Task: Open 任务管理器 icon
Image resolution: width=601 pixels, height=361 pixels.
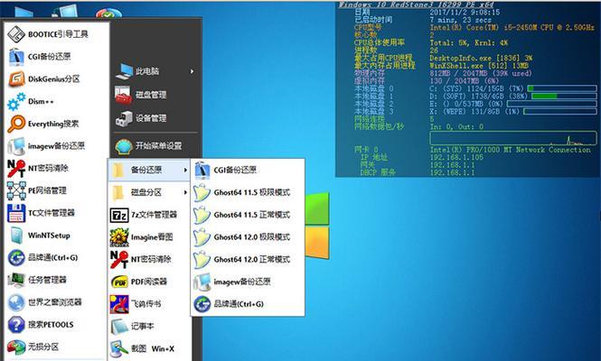Action: [16, 280]
